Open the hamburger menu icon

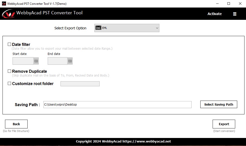coord(234,14)
